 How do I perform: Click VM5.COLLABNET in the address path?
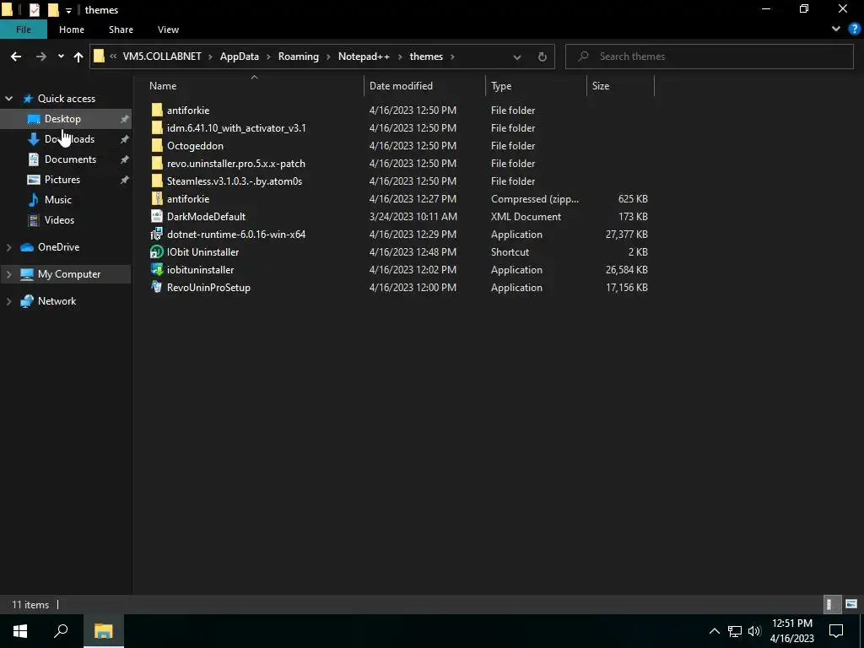click(162, 57)
